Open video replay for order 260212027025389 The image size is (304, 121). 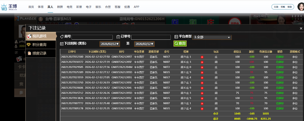click(202, 73)
